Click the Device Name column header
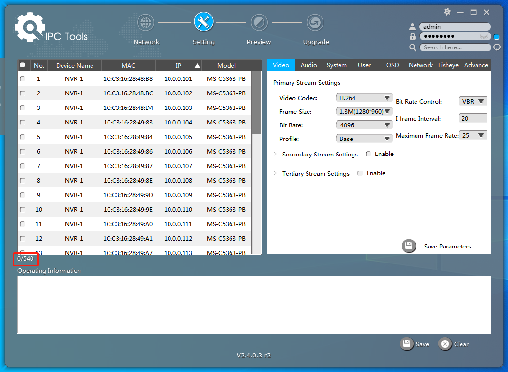This screenshot has height=372, width=508. pyautogui.click(x=75, y=65)
